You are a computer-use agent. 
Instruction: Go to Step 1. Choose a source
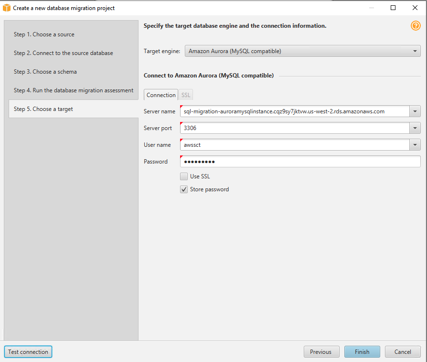click(x=44, y=34)
